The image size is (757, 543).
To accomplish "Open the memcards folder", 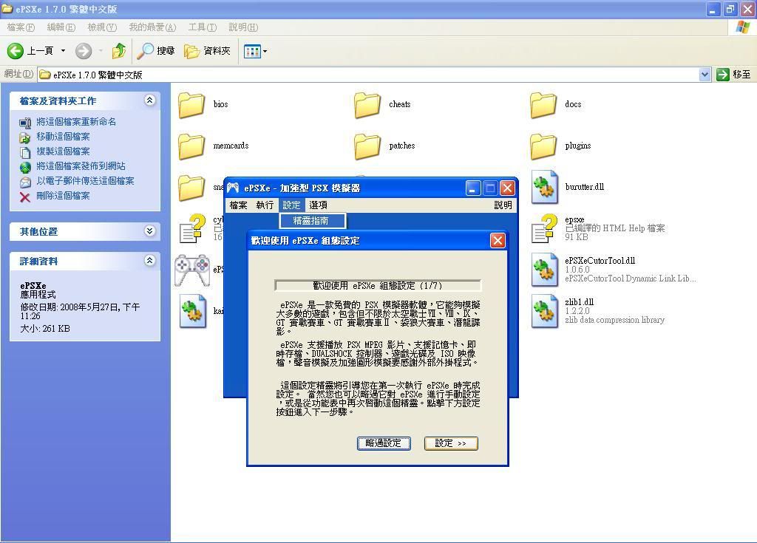I will 191,146.
